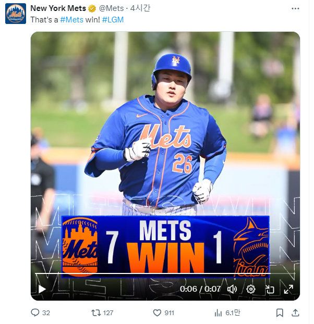Open the @Mets handle link

112,8
